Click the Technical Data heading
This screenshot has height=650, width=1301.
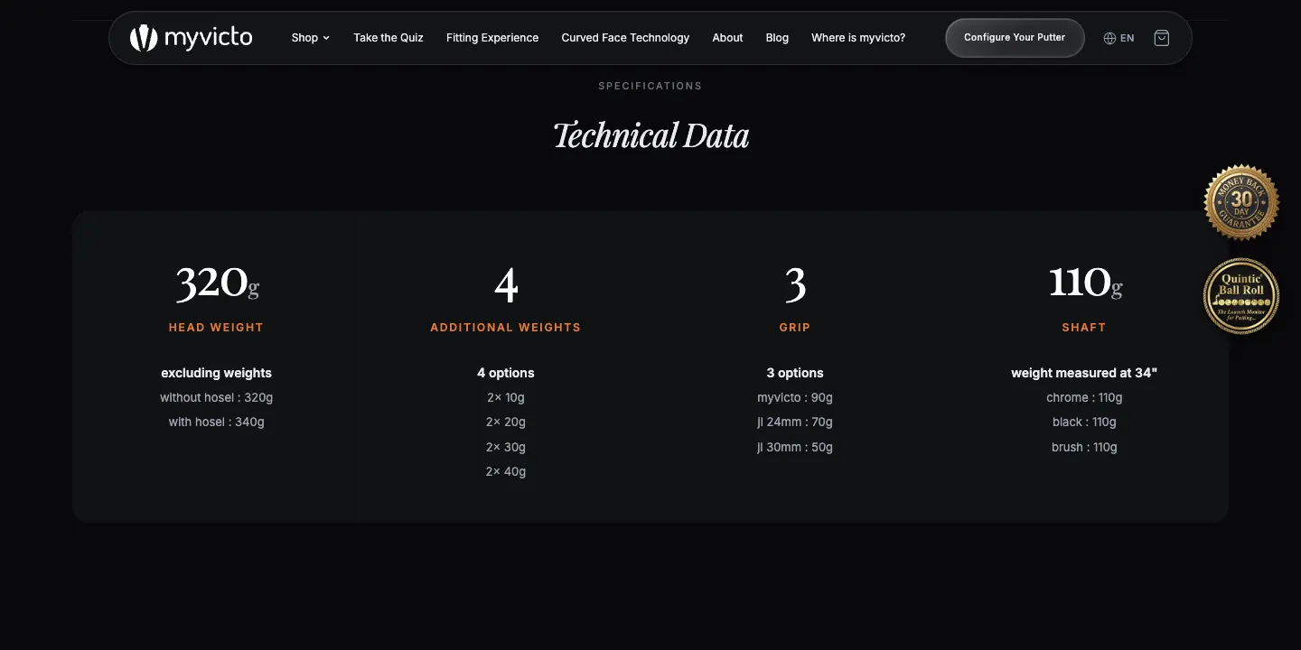[650, 135]
